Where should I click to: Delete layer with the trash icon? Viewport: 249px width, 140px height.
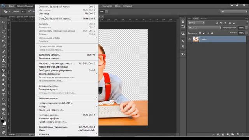(x=242, y=135)
